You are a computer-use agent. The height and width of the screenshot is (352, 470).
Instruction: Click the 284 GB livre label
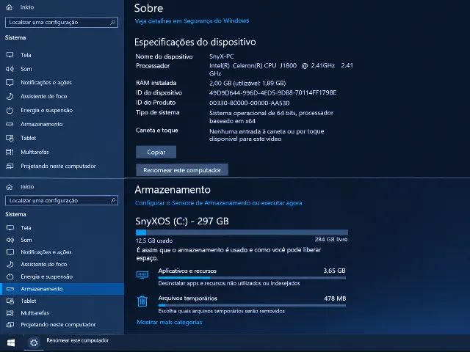click(331, 239)
